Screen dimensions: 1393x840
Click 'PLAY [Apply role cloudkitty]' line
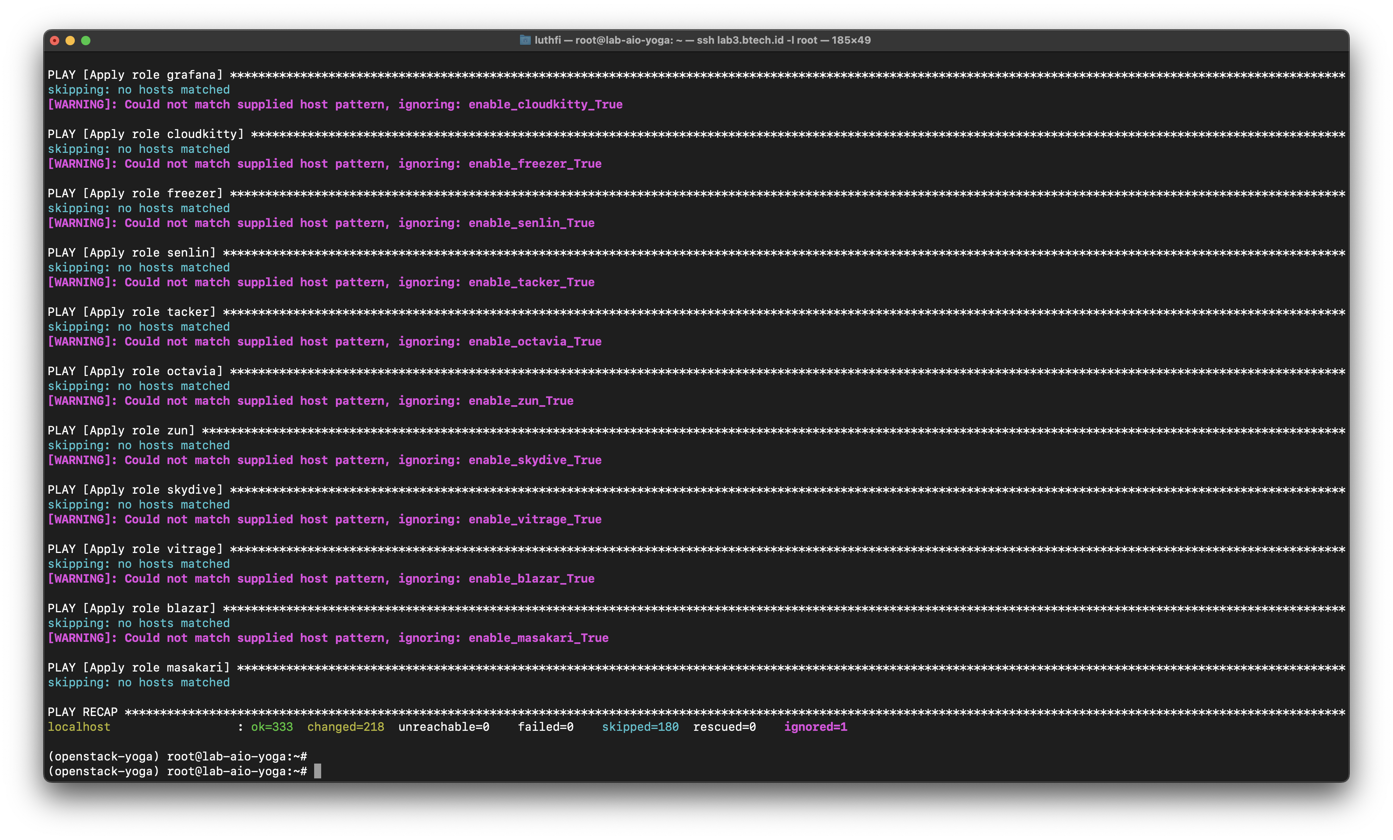[696, 134]
